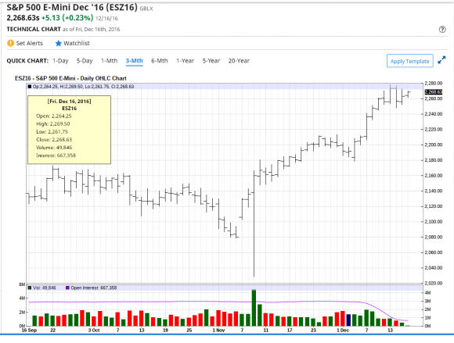Image resolution: width=454 pixels, height=343 pixels.
Task: Select the 3-Mth quick chart
Action: [135, 61]
